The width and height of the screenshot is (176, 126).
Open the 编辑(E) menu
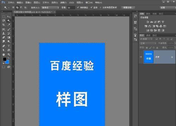20,2
